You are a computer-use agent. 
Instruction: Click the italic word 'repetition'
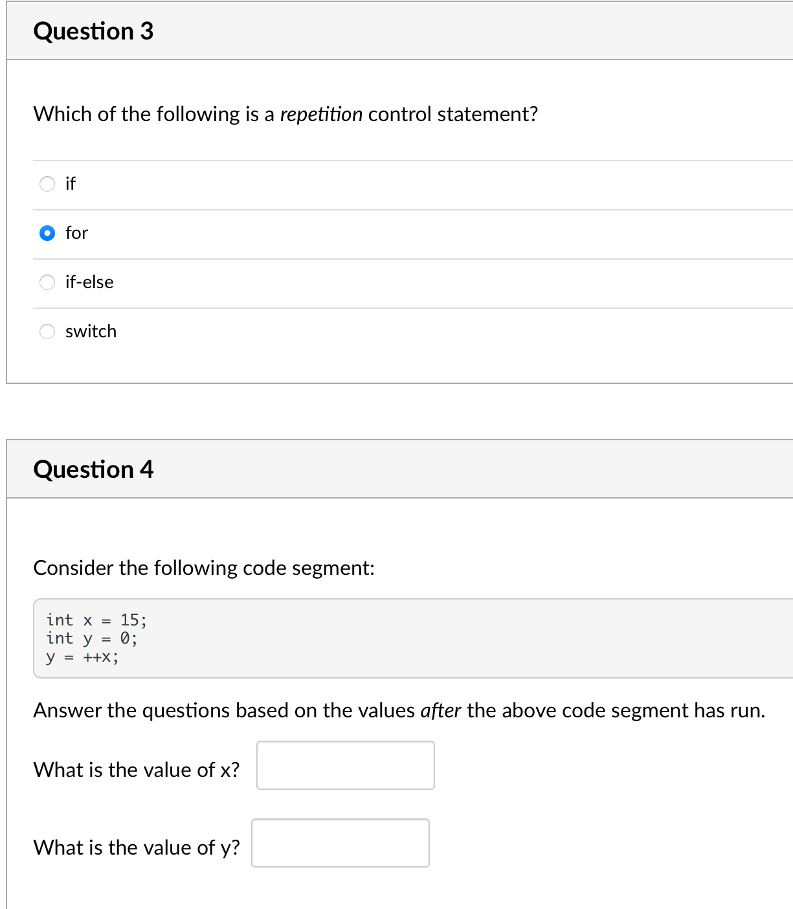[321, 115]
